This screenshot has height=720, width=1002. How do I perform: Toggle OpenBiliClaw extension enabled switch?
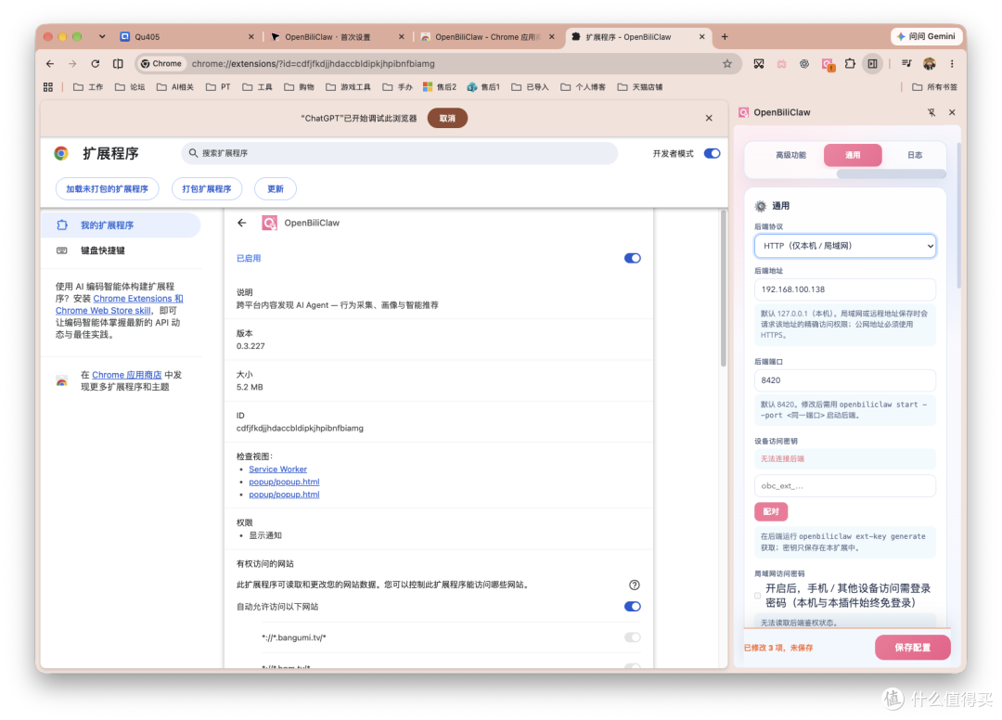(632, 258)
